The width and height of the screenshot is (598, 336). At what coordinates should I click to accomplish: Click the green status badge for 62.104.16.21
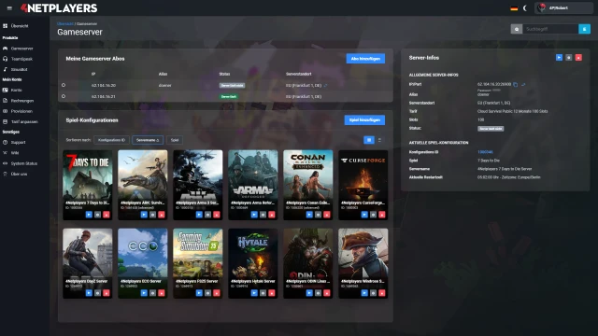pyautogui.click(x=229, y=97)
